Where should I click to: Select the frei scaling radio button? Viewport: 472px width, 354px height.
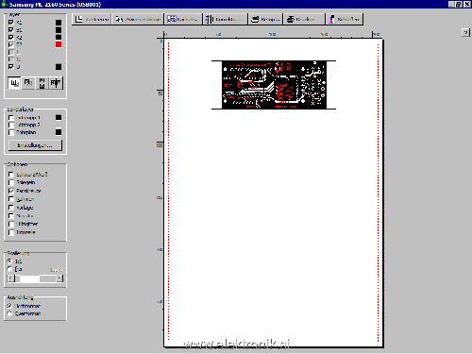pos(10,269)
